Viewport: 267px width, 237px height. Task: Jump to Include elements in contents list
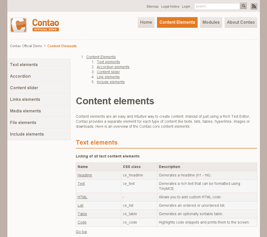point(110,82)
